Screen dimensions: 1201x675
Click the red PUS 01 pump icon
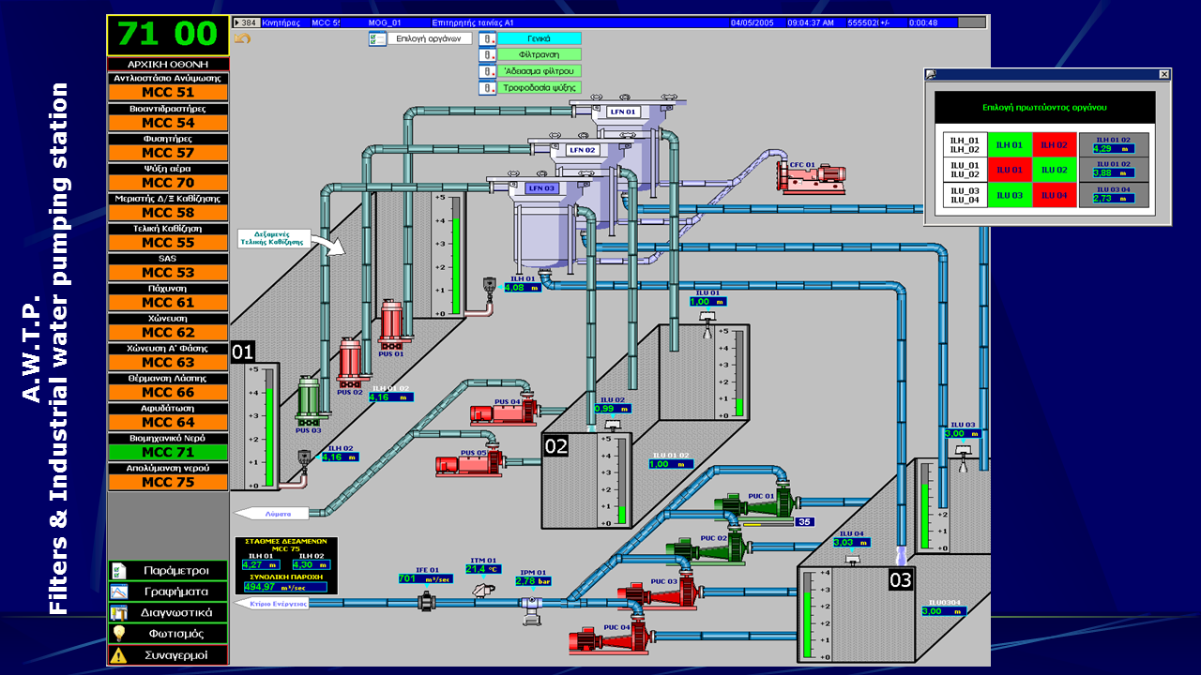pyautogui.click(x=390, y=322)
